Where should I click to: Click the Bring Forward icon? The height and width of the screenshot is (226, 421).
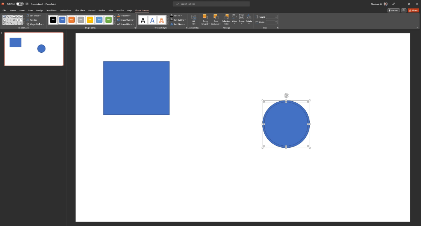(205, 17)
